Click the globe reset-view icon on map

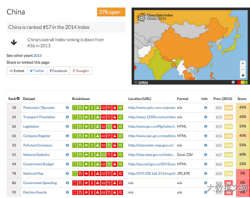point(243,75)
